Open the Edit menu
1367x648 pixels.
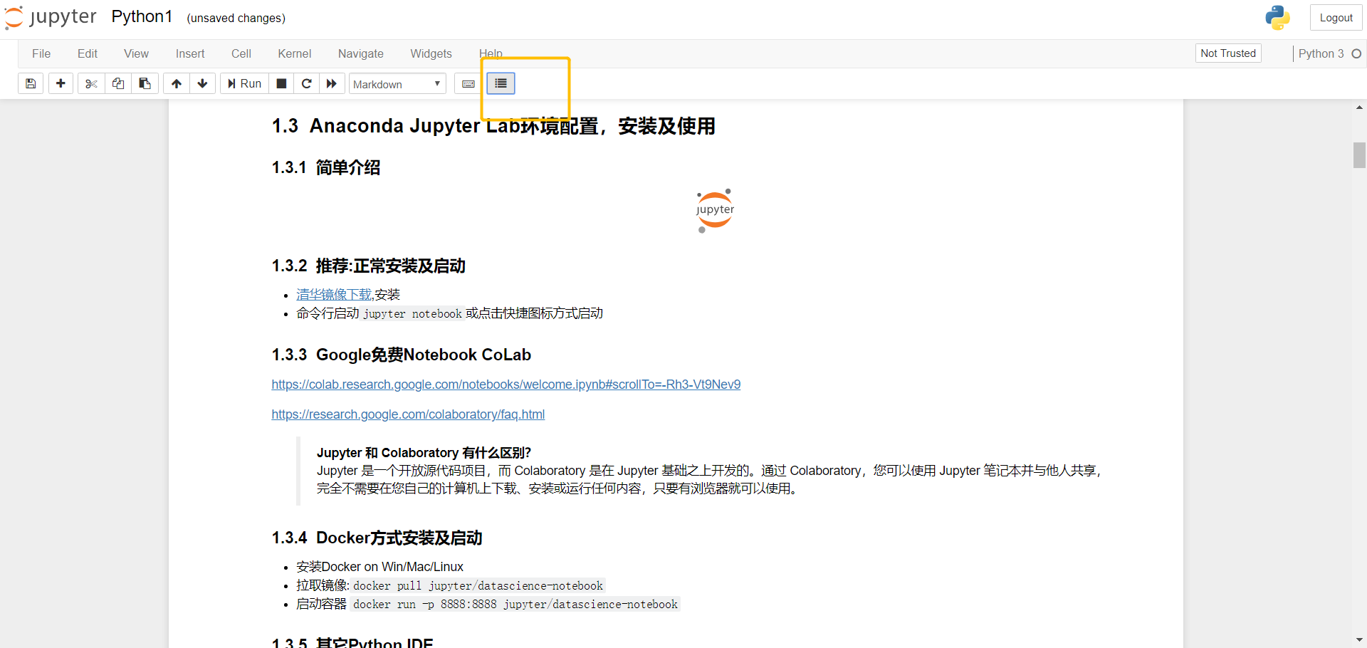(x=88, y=53)
